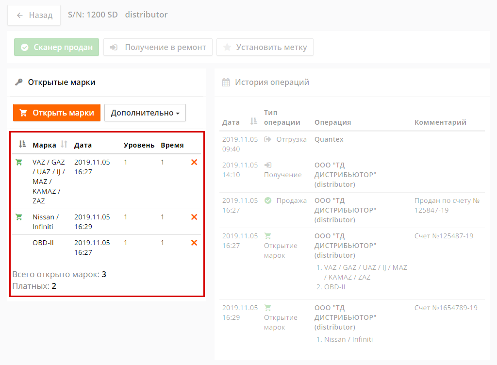Click the Уровень column header
This screenshot has width=497, height=365.
[x=139, y=145]
